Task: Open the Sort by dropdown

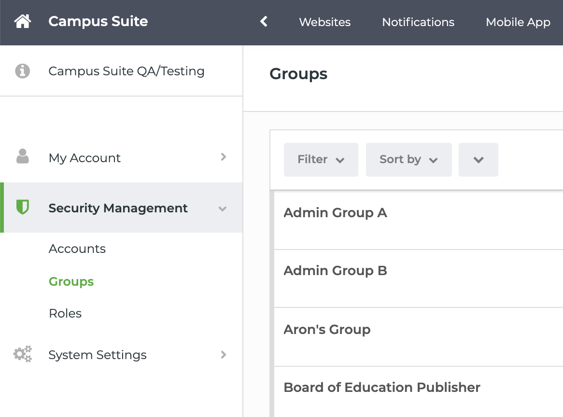Action: tap(408, 160)
